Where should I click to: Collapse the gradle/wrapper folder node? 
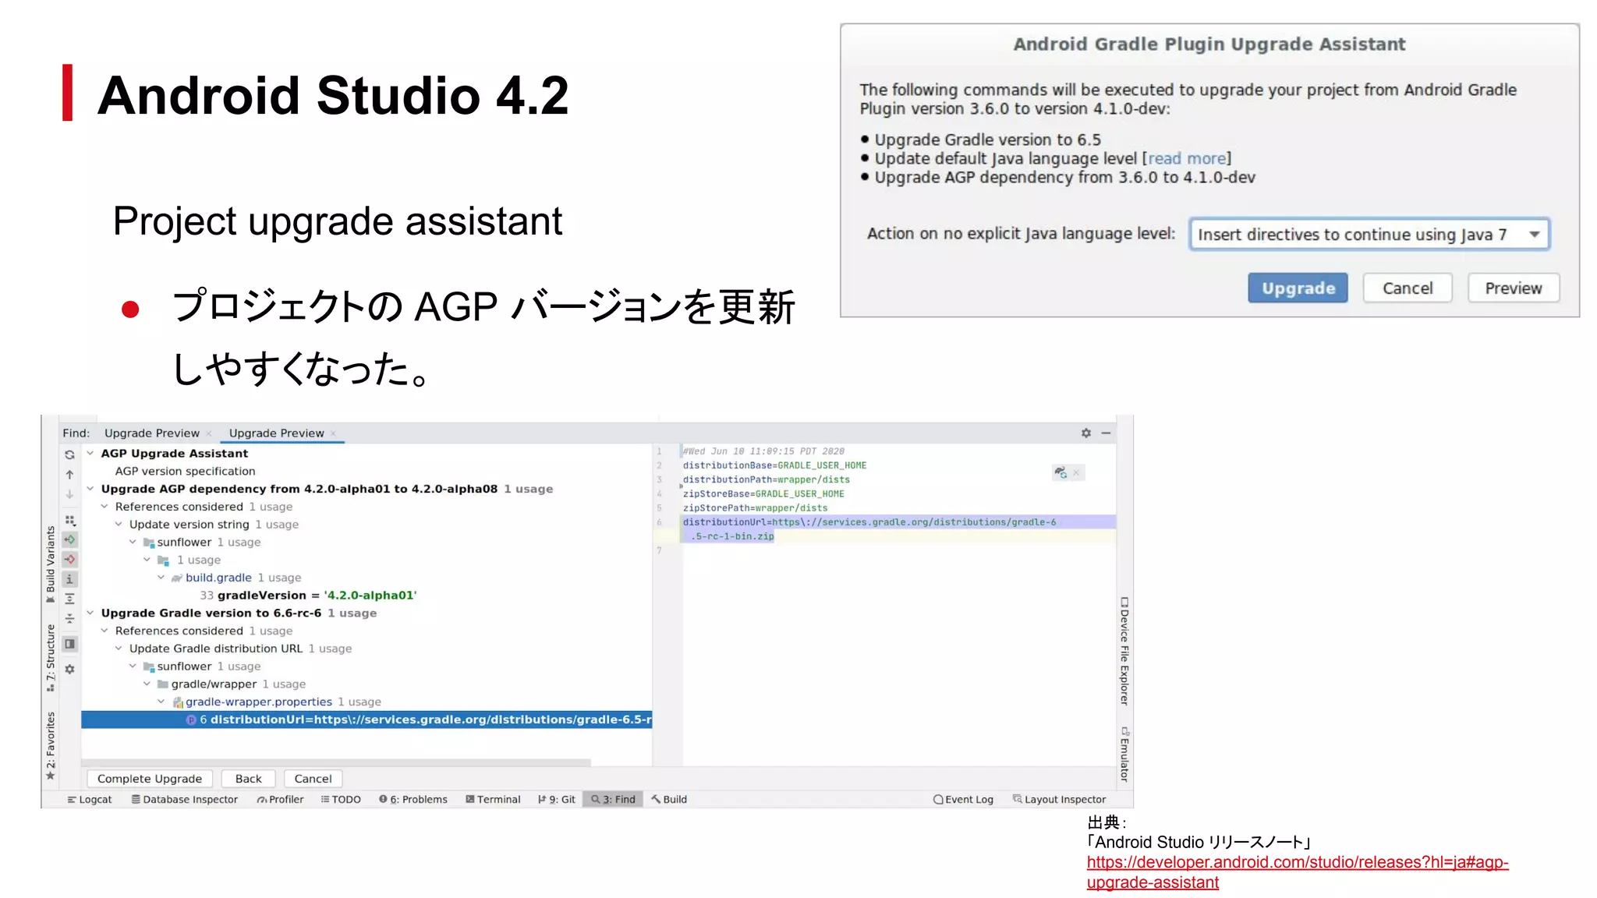click(x=147, y=684)
